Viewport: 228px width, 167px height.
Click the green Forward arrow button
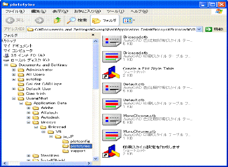[39, 20]
